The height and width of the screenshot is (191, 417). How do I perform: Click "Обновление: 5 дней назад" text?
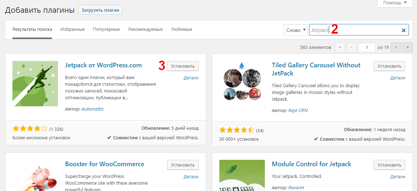tap(170, 128)
